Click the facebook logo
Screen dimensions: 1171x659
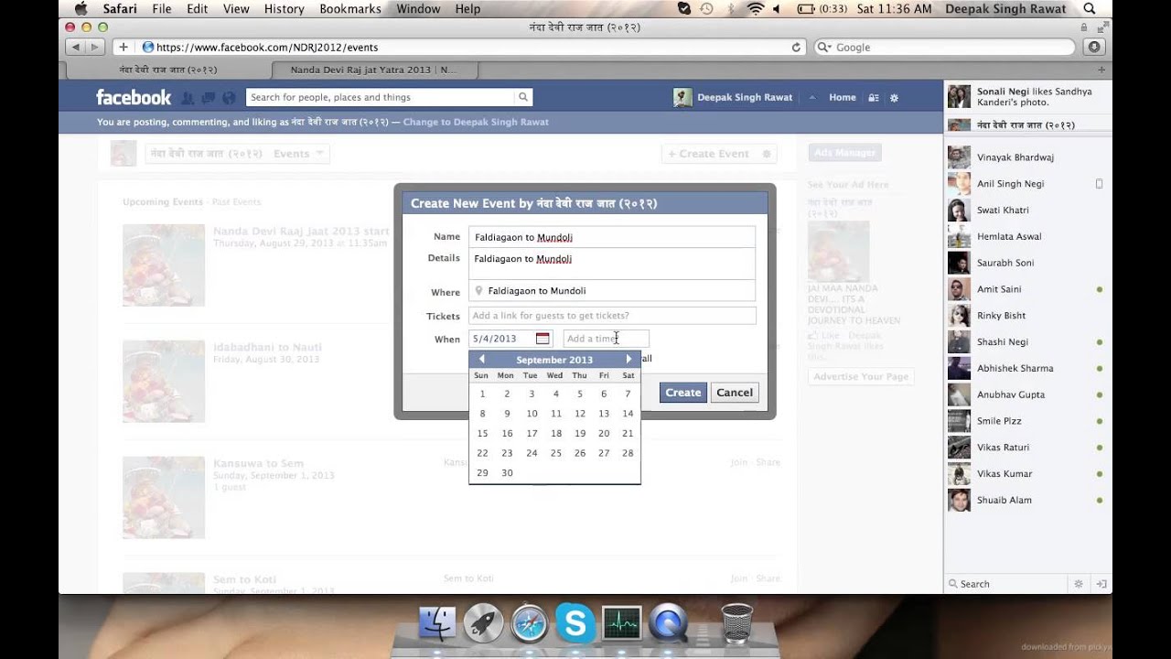pos(134,97)
